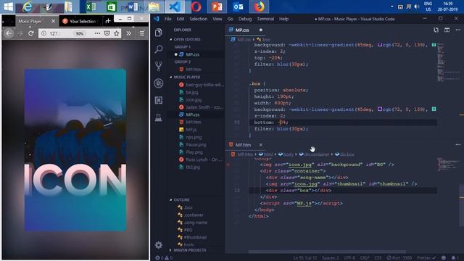Click the Firefox back button
This screenshot has width=464, height=261.
tap(9, 33)
